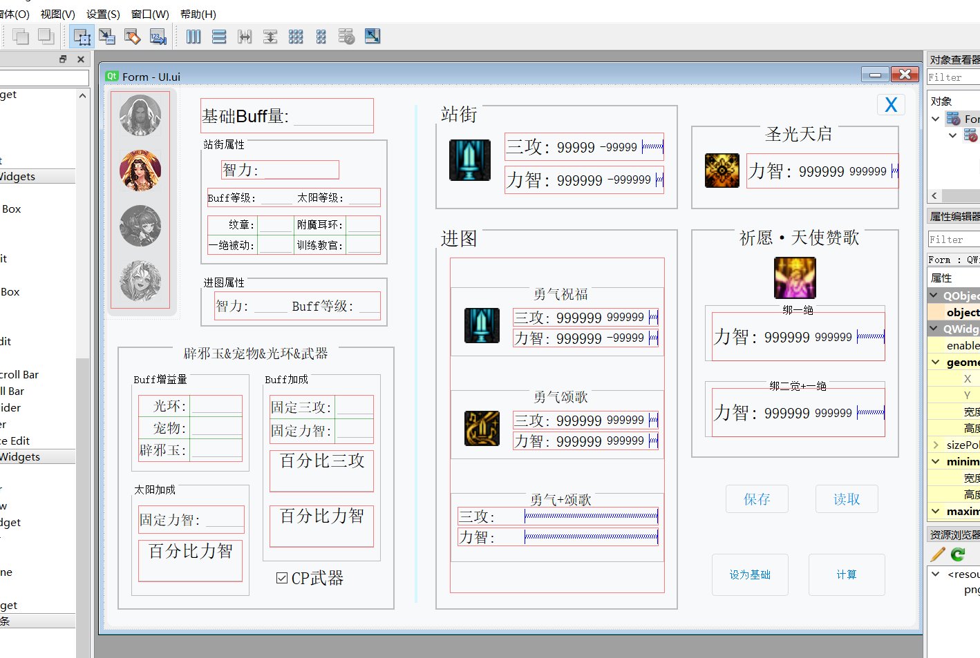980x658 pixels.
Task: Click the Send to Back toolbar icon
Action: [21, 37]
